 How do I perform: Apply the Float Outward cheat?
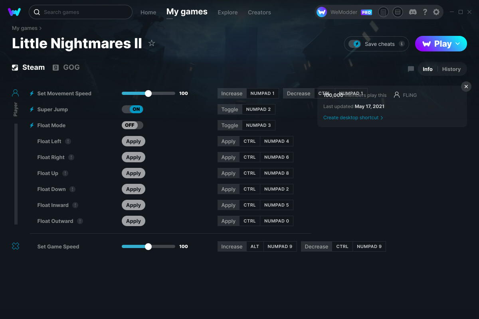point(133,221)
